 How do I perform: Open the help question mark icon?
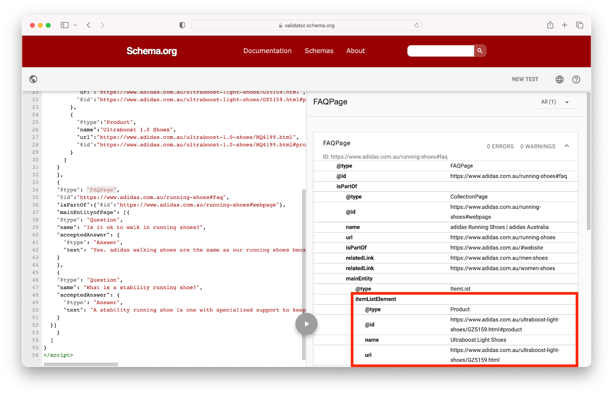tap(576, 79)
